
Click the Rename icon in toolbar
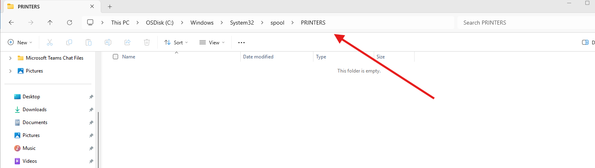pos(108,42)
